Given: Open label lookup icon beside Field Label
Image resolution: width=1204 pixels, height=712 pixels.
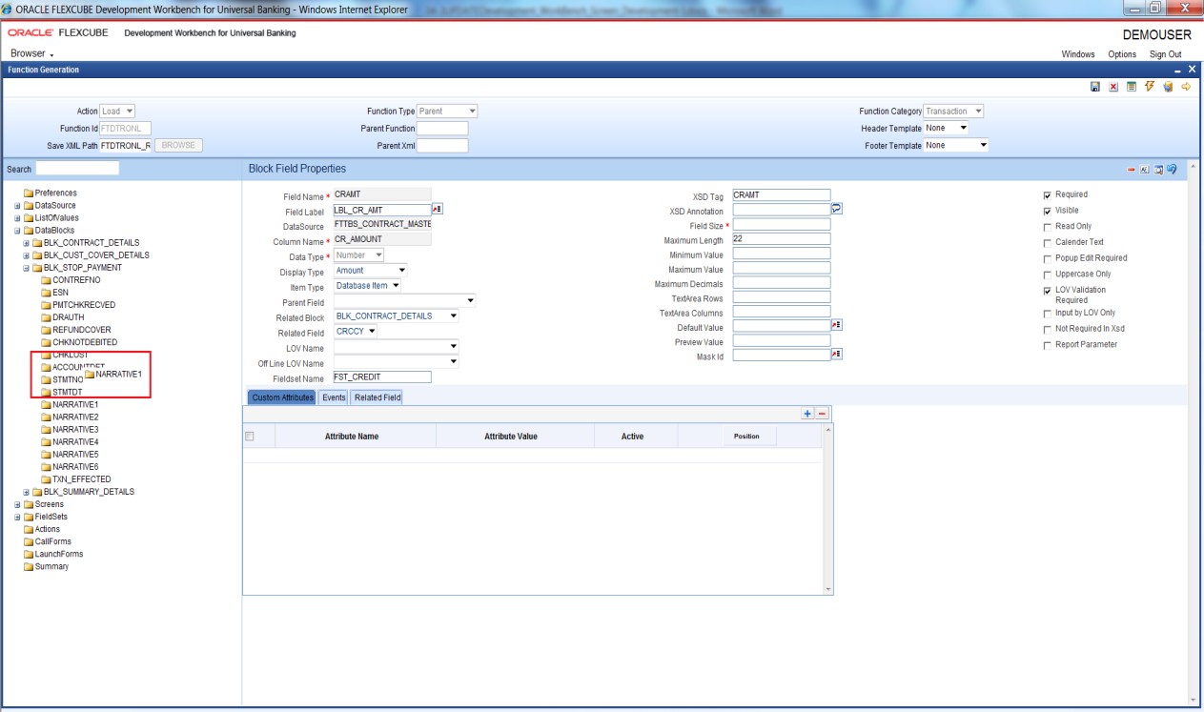Looking at the screenshot, I should (438, 209).
